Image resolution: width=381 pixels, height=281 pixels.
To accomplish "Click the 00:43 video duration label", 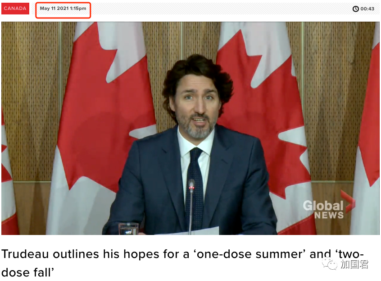I will coord(367,9).
